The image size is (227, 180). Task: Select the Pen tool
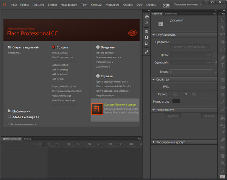pos(222,58)
